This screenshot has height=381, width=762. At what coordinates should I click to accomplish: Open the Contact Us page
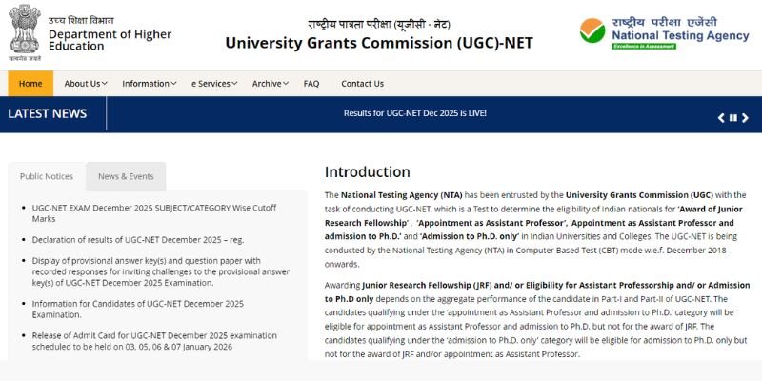[362, 84]
